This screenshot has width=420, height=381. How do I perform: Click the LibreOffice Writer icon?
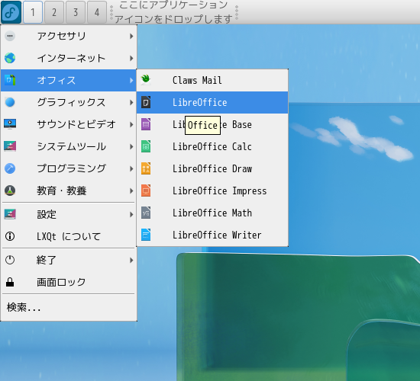point(146,235)
